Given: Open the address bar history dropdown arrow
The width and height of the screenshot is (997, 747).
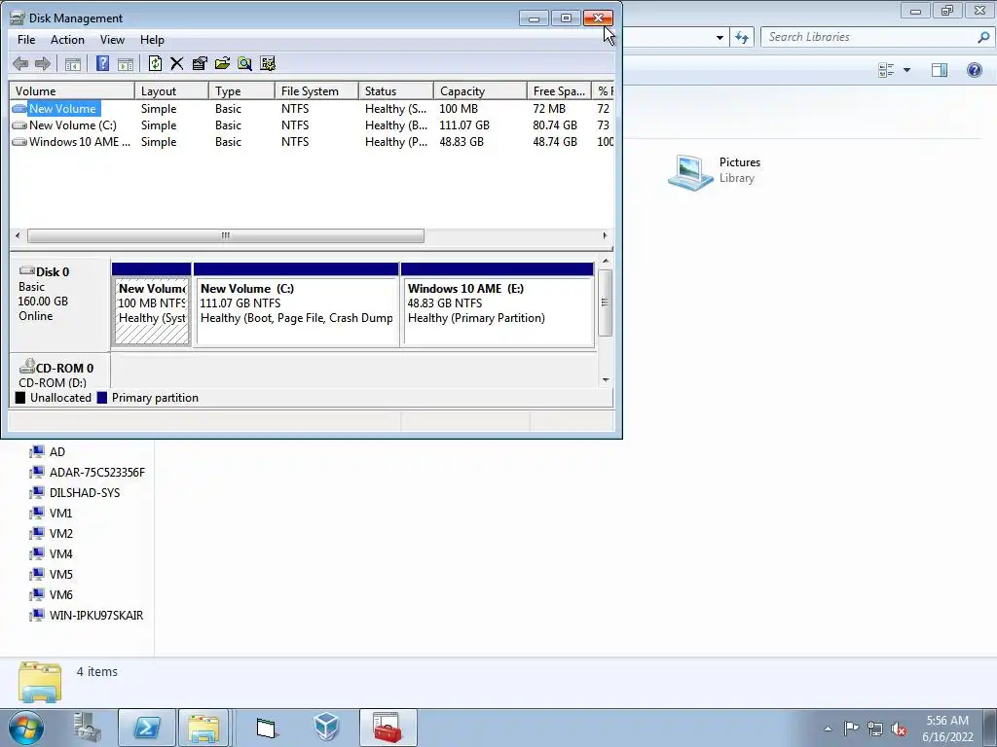Looking at the screenshot, I should [720, 38].
